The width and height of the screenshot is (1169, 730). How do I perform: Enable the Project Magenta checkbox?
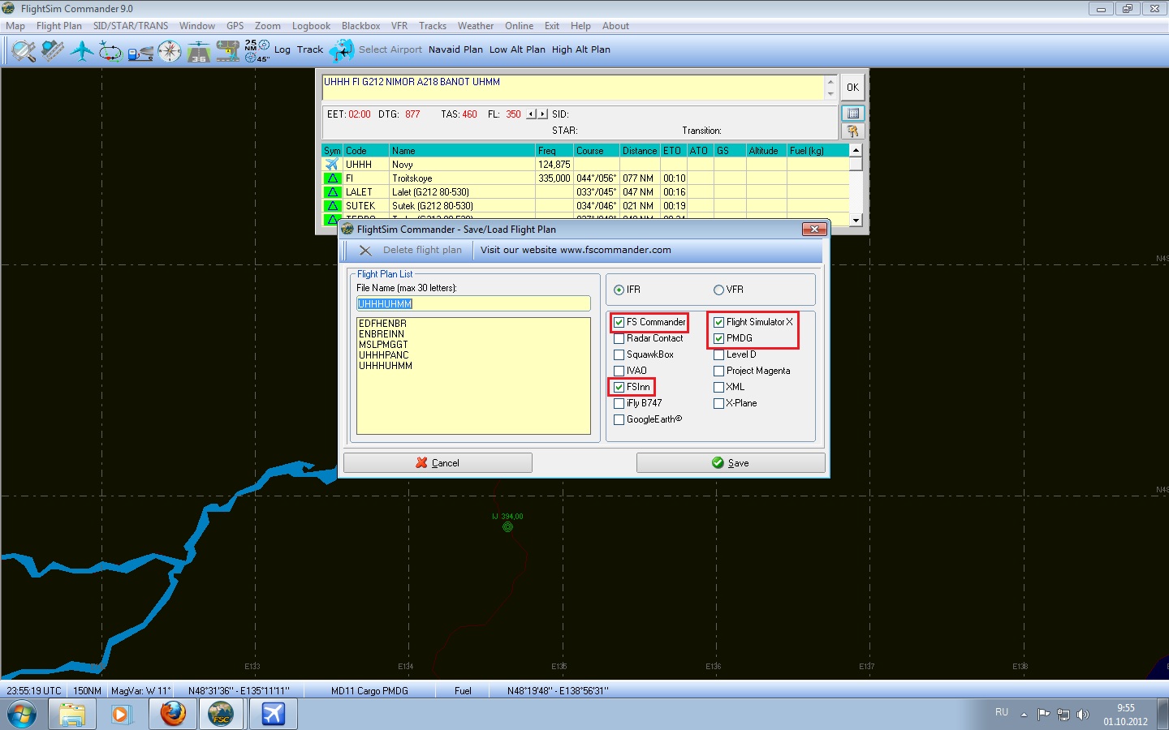[719, 371]
